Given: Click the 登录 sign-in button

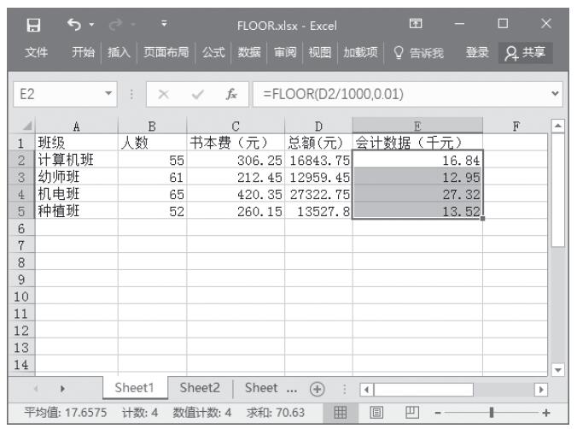Looking at the screenshot, I should click(x=477, y=53).
